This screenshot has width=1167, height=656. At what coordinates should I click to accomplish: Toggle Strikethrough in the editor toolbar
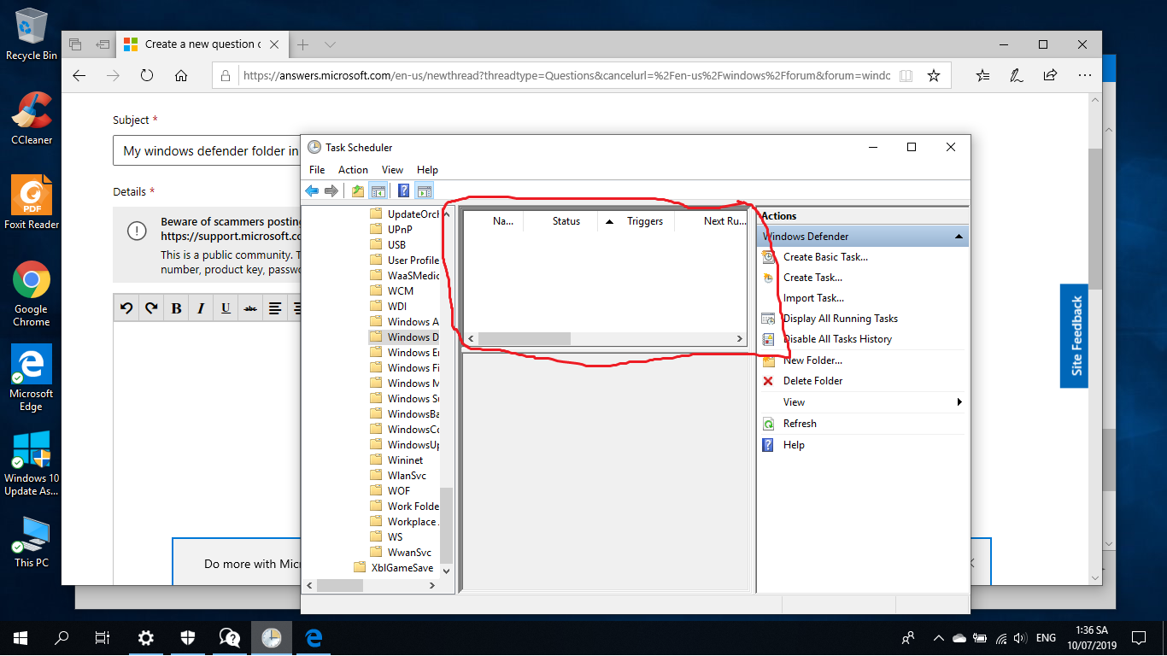(x=250, y=308)
